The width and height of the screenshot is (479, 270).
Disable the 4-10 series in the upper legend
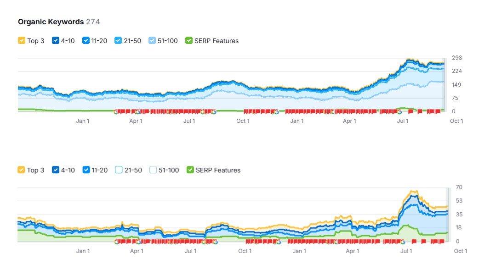[56, 41]
